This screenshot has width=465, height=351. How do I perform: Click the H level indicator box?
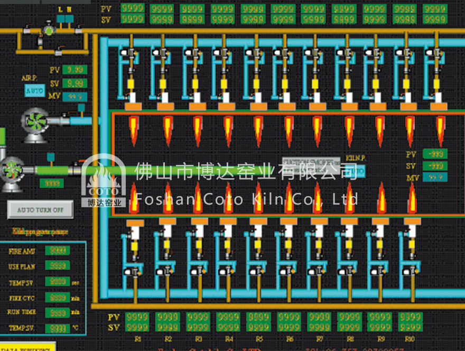coord(69,19)
